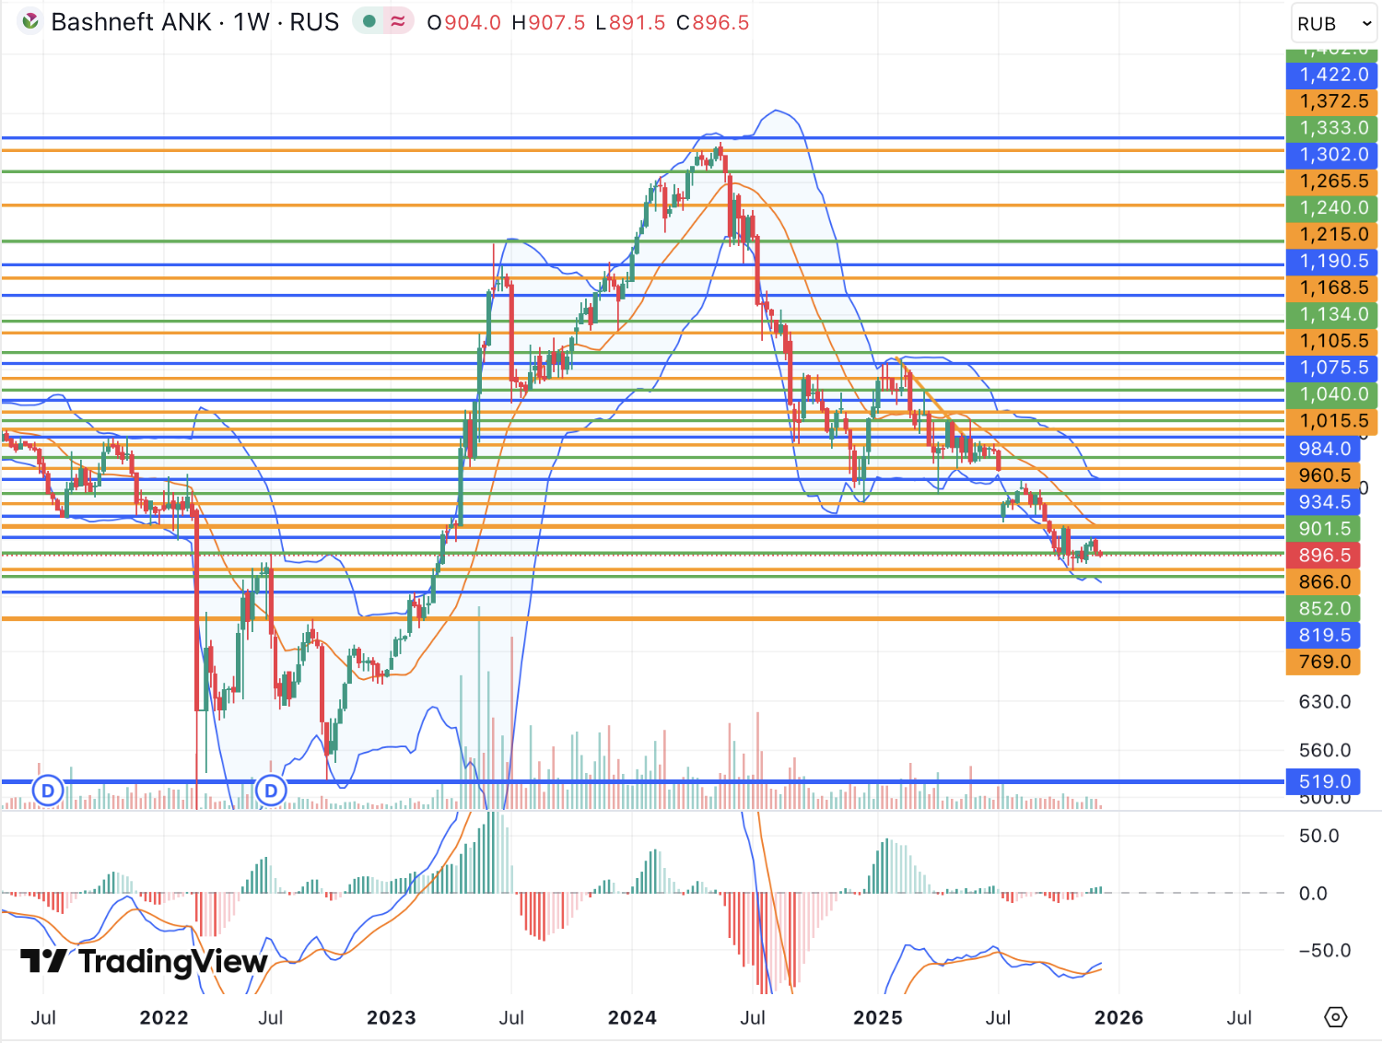Click the Bashneft company logo icon
This screenshot has width=1382, height=1043.
pyautogui.click(x=30, y=21)
